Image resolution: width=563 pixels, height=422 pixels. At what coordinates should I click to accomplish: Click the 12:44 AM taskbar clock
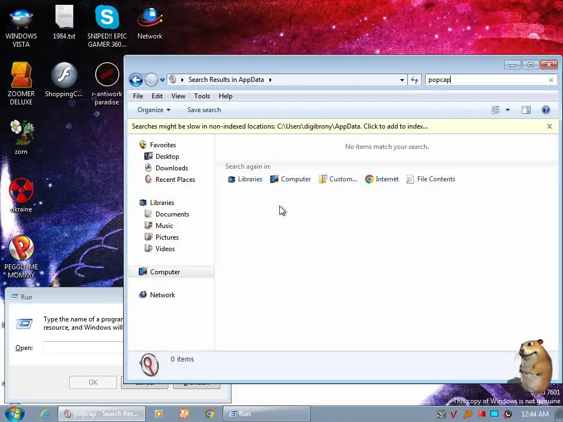(x=534, y=414)
